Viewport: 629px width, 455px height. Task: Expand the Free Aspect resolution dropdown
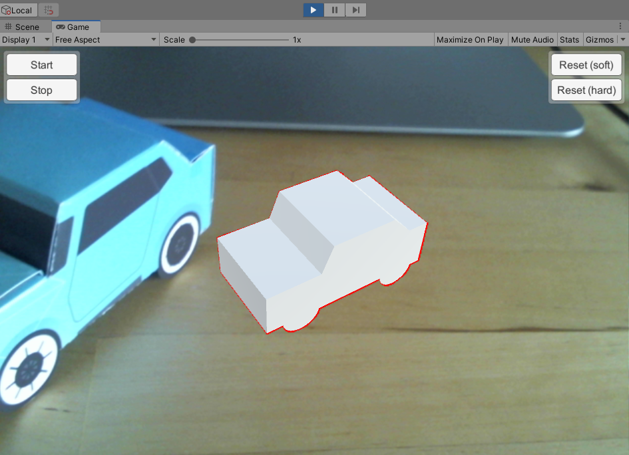click(106, 40)
